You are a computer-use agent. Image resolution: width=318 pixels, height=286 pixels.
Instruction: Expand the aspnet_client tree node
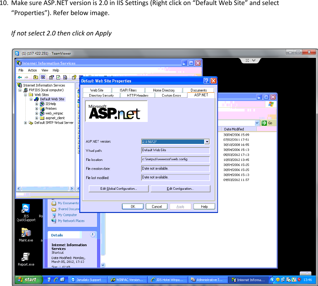coord(37,118)
